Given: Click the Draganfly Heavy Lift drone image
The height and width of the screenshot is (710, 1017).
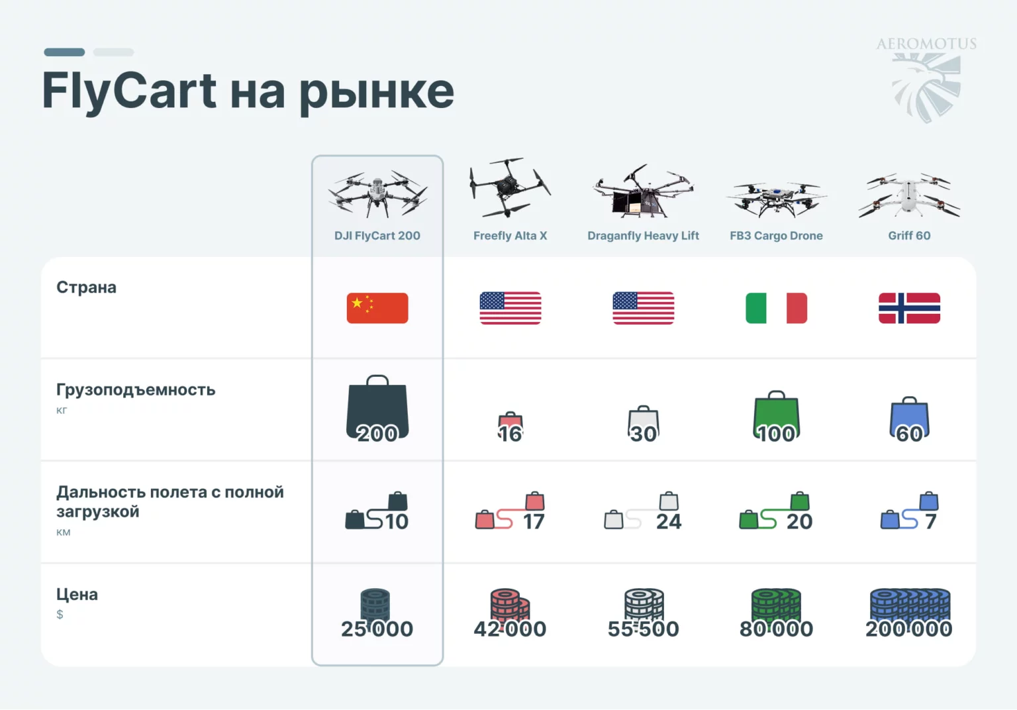Looking at the screenshot, I should point(643,191).
